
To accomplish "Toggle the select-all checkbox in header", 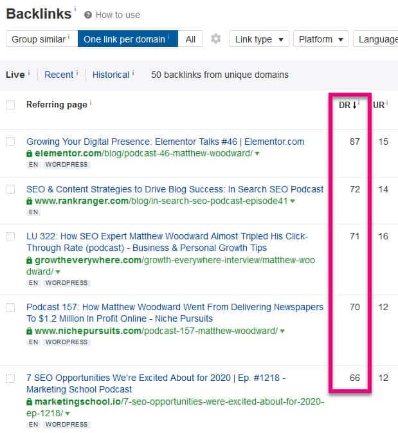I will coord(10,105).
